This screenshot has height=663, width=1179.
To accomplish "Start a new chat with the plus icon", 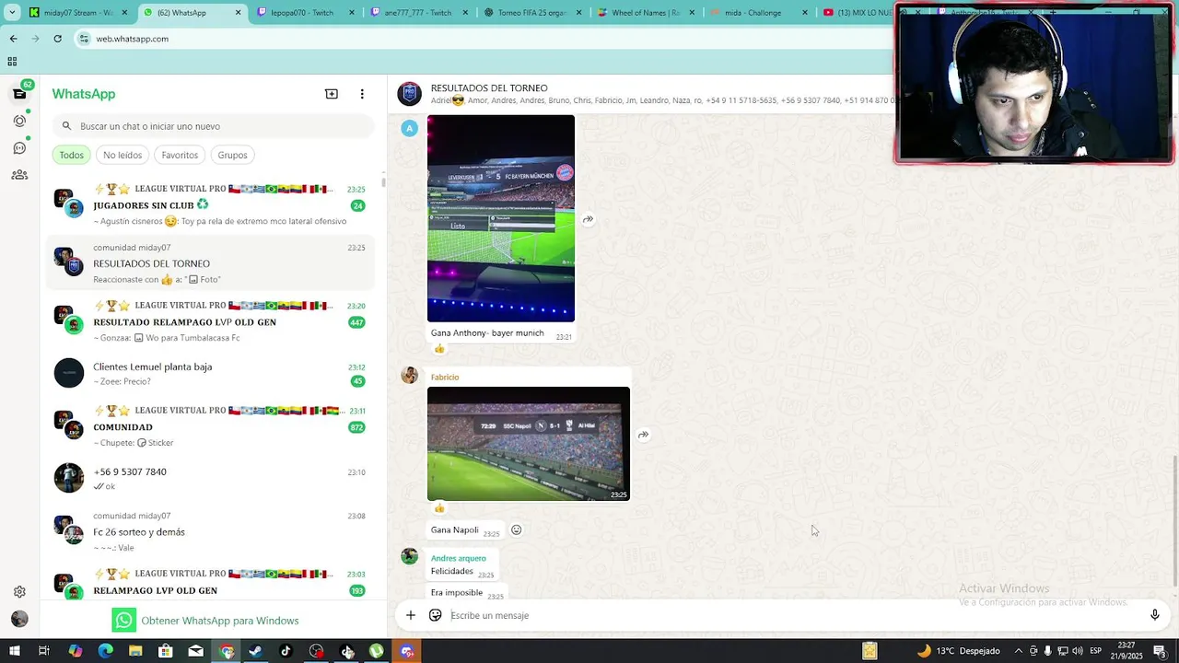I will pyautogui.click(x=332, y=94).
